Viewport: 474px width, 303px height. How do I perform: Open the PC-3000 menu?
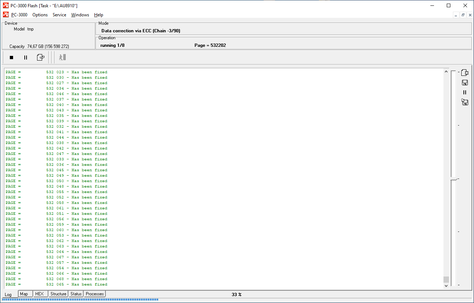19,15
